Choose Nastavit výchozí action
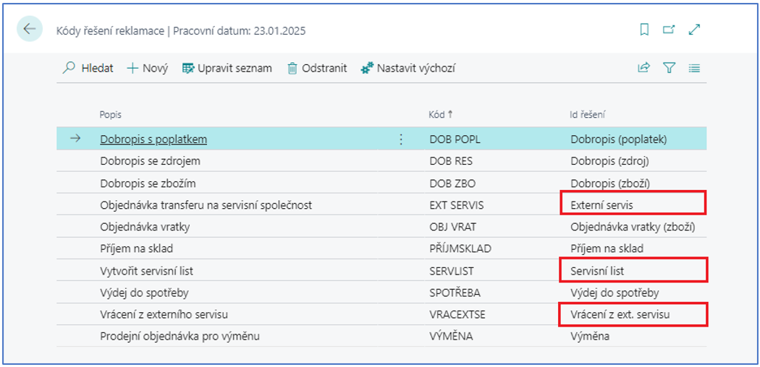This screenshot has width=760, height=367. tap(408, 68)
